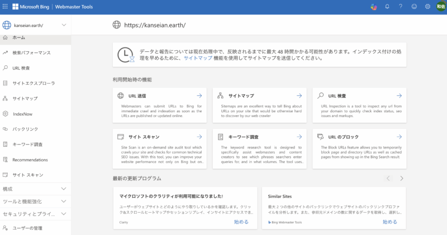447x235 pixels.
Task: Click the 検索パフォーマンス trend-line icon
Action: click(x=5, y=52)
